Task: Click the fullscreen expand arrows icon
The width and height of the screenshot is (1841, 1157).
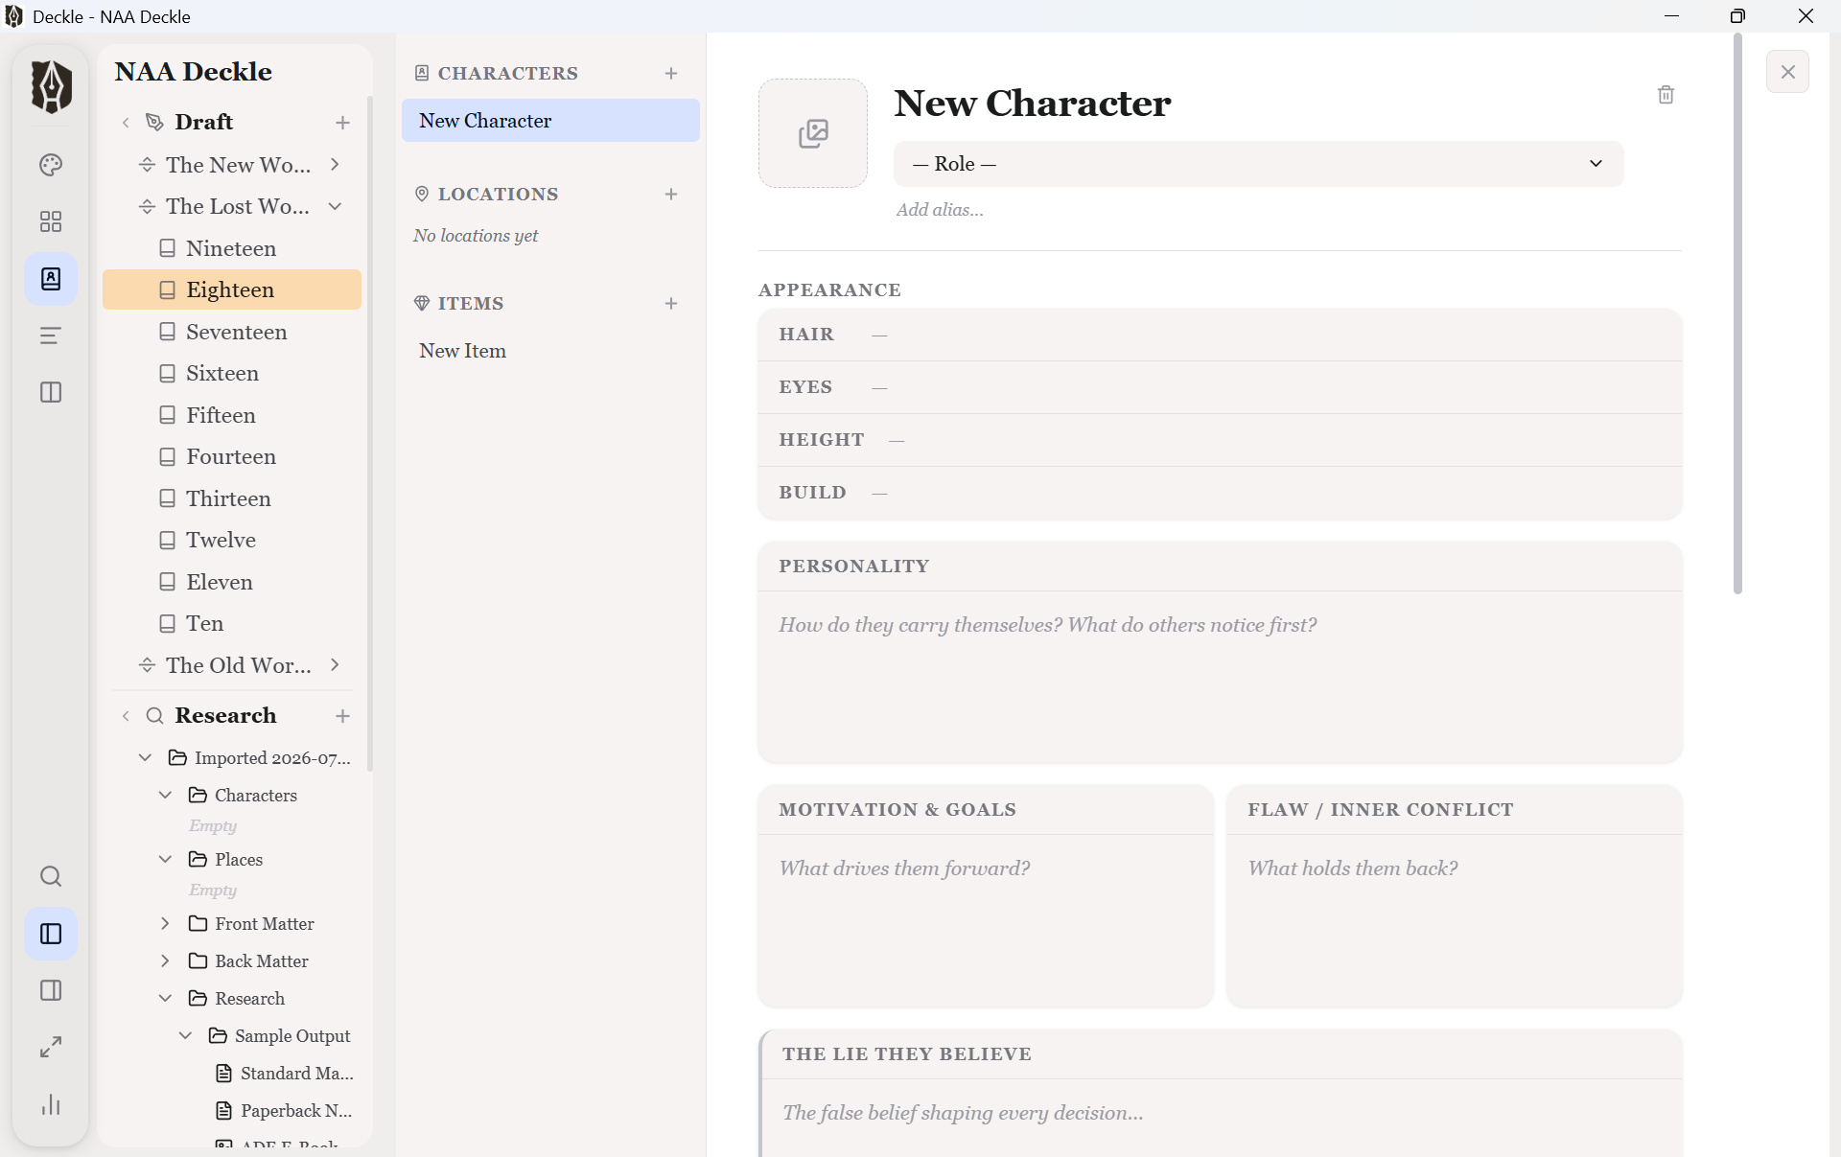Action: point(51,1047)
